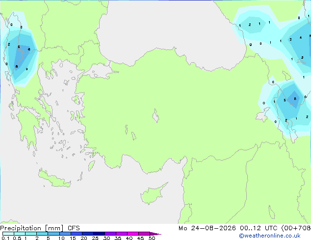Image resolution: width=311 pixels, height=240 pixels.
Task: Click the 45–50 mm legend swatch
Action: pos(144,234)
